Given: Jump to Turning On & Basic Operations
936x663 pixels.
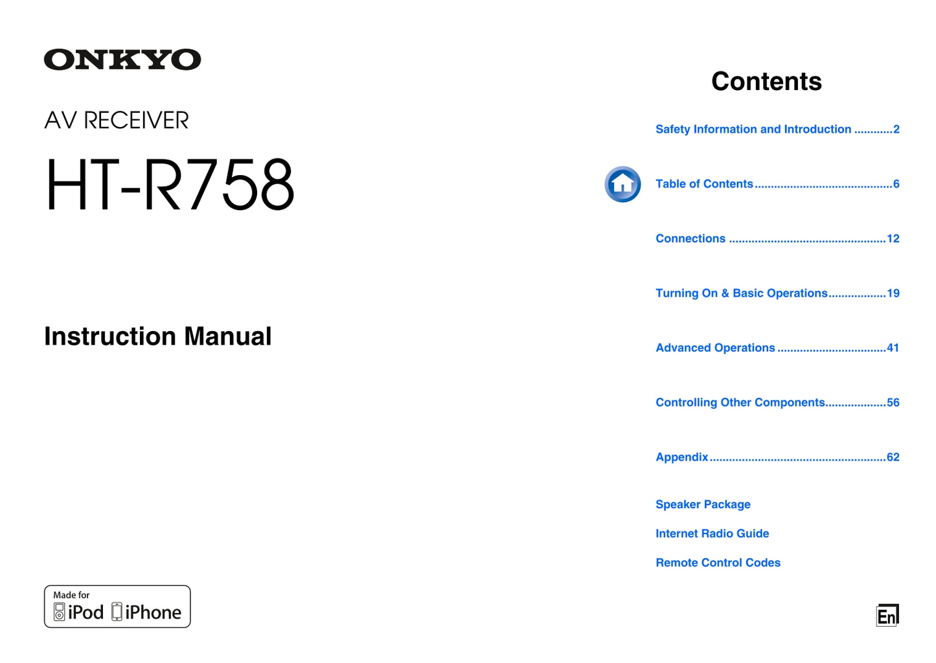Looking at the screenshot, I should click(x=741, y=293).
